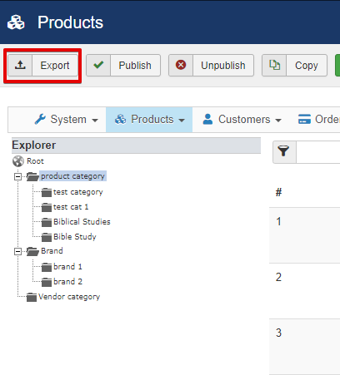Screen dimensions: 340x375
Task: Select the Biblical Studies category
Action: pos(82,222)
